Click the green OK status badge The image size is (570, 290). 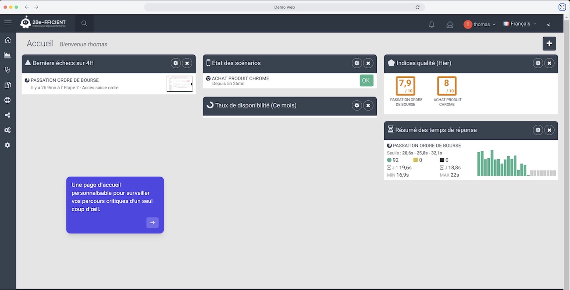click(x=367, y=80)
